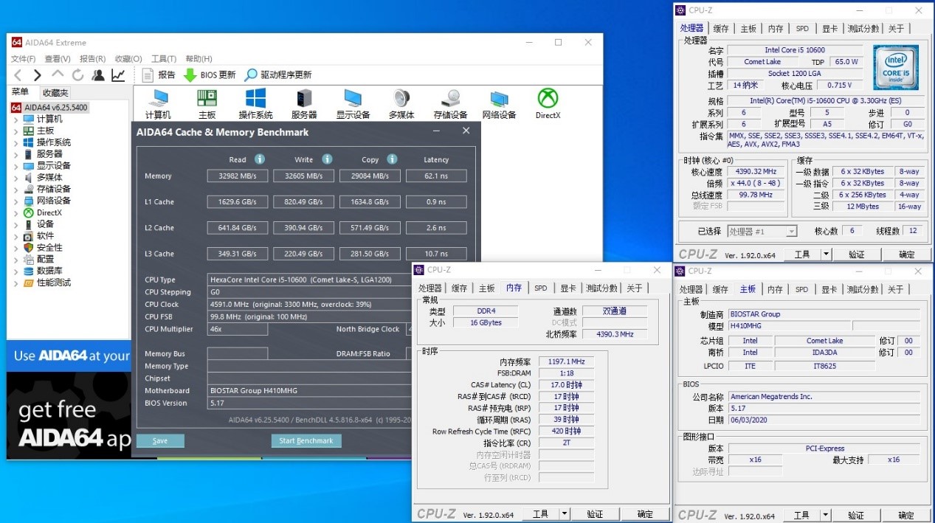Expand 网络设备 node in the sidebar tree
Image resolution: width=935 pixels, height=523 pixels.
point(16,201)
